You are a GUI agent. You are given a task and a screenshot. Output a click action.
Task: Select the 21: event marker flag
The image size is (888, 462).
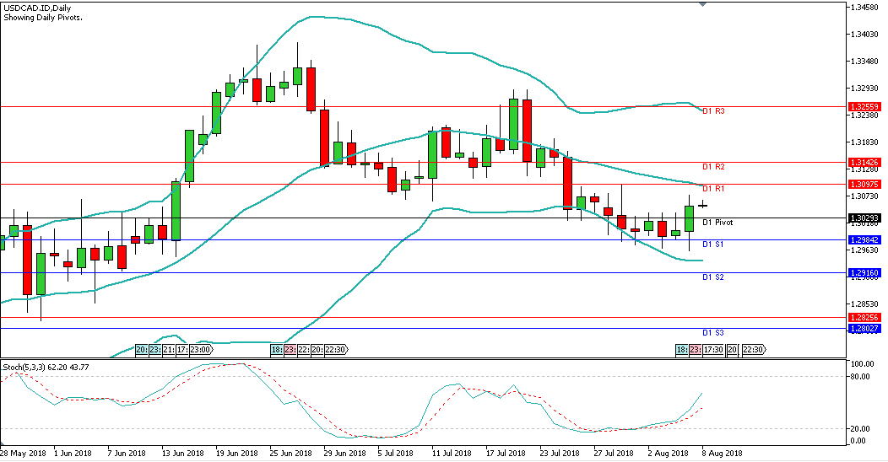pyautogui.click(x=169, y=350)
